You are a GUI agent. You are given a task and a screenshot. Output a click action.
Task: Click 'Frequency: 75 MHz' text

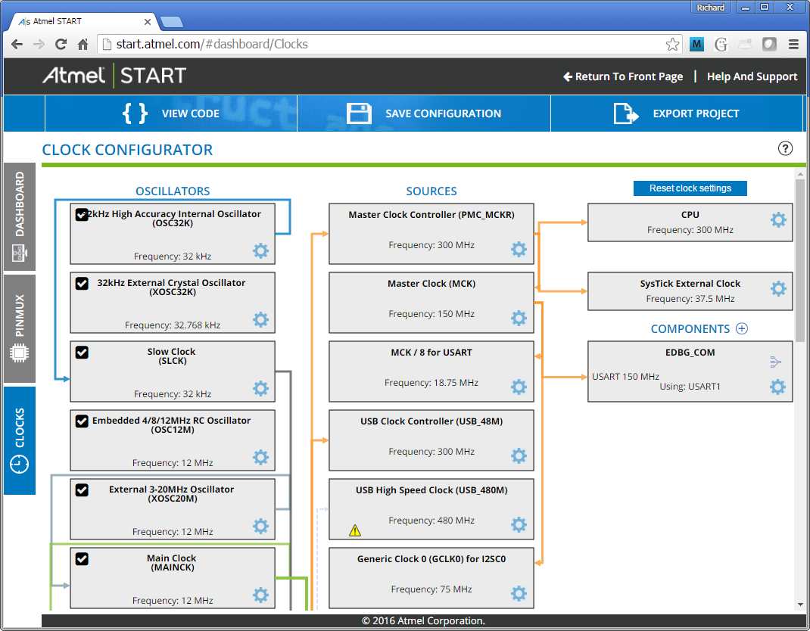431,589
